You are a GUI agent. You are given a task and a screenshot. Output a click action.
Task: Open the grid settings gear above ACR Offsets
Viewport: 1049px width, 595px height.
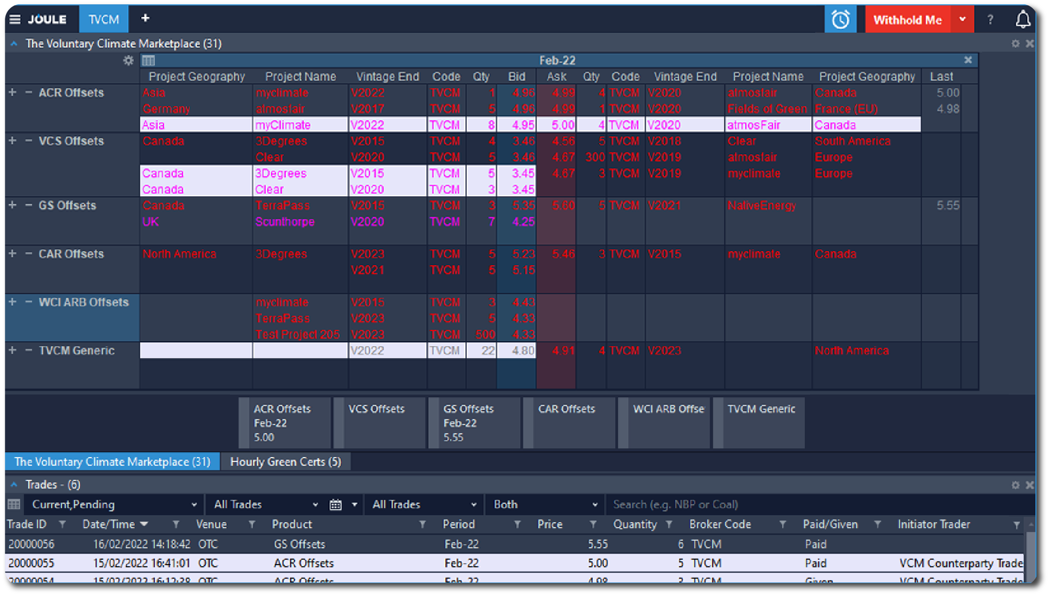128,60
